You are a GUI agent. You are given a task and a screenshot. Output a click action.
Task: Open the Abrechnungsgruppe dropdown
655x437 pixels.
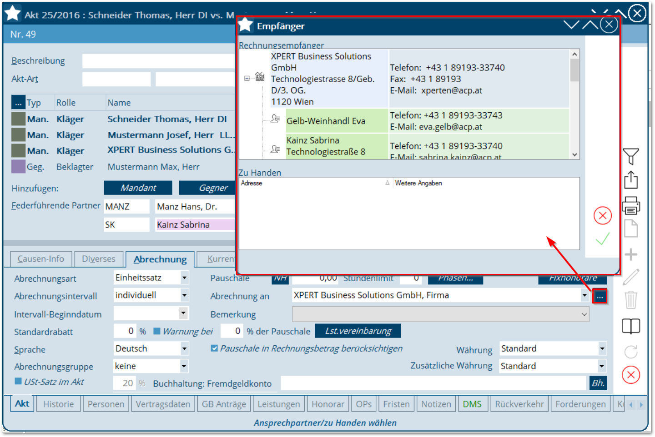tap(184, 366)
